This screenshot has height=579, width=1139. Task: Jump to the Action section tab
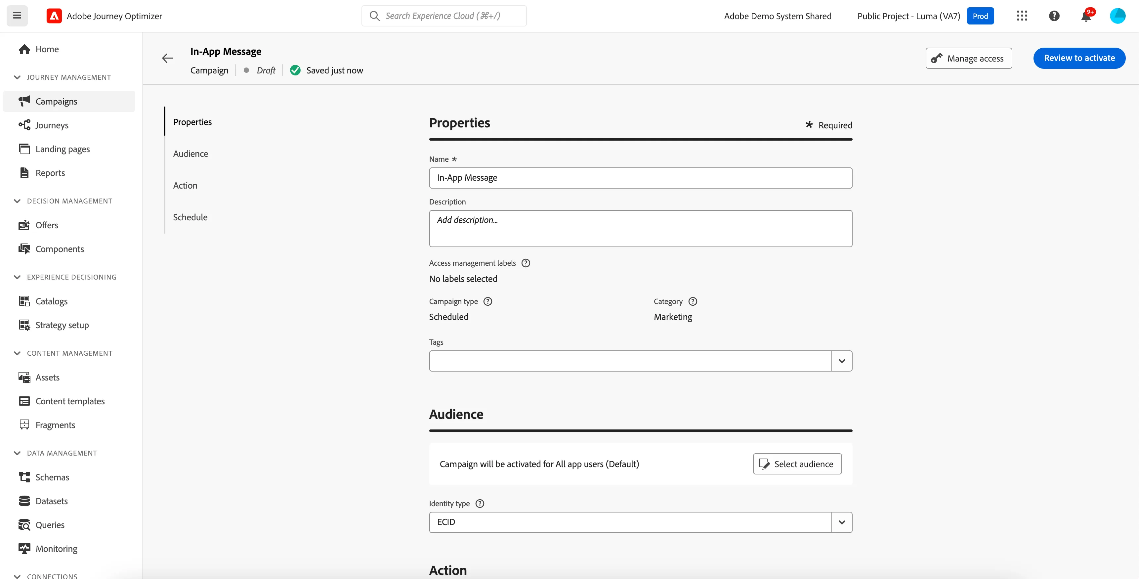(x=185, y=186)
